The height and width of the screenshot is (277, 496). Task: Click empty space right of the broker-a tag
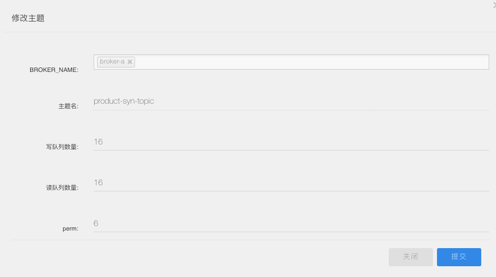tap(312, 62)
